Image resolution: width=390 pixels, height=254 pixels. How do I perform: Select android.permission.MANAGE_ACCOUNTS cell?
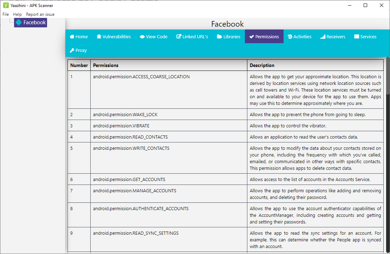(169, 194)
